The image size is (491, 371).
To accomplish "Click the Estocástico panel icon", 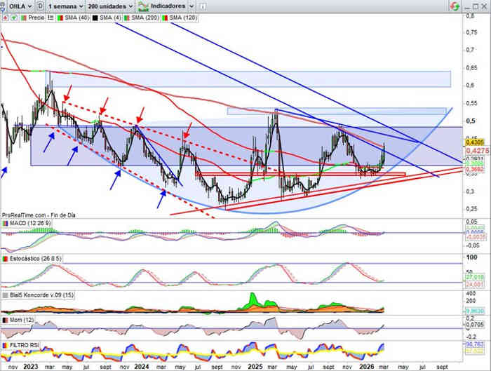I will click(5, 259).
